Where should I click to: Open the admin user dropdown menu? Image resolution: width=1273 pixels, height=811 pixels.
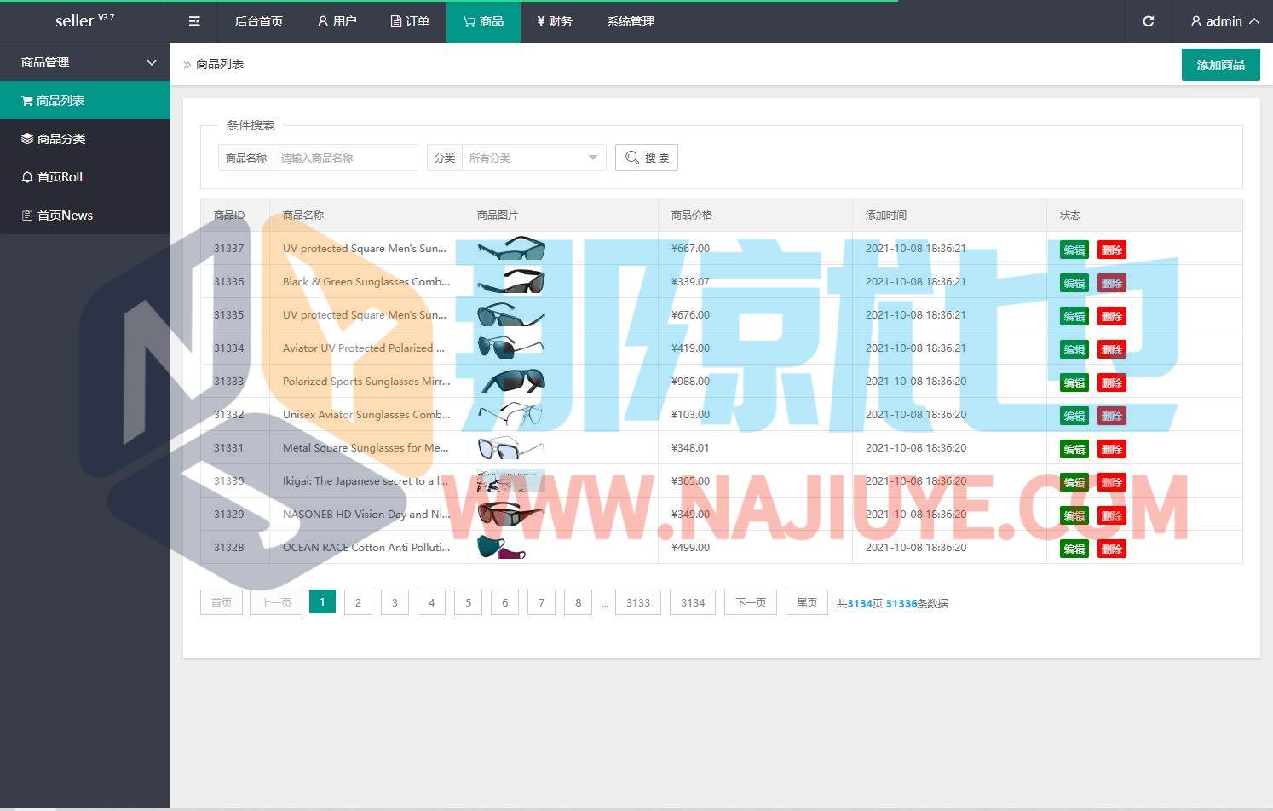[1224, 21]
